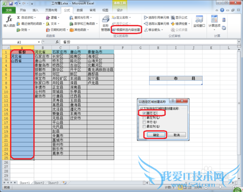Switch to Sheet3 worksheet tab

tap(53, 183)
